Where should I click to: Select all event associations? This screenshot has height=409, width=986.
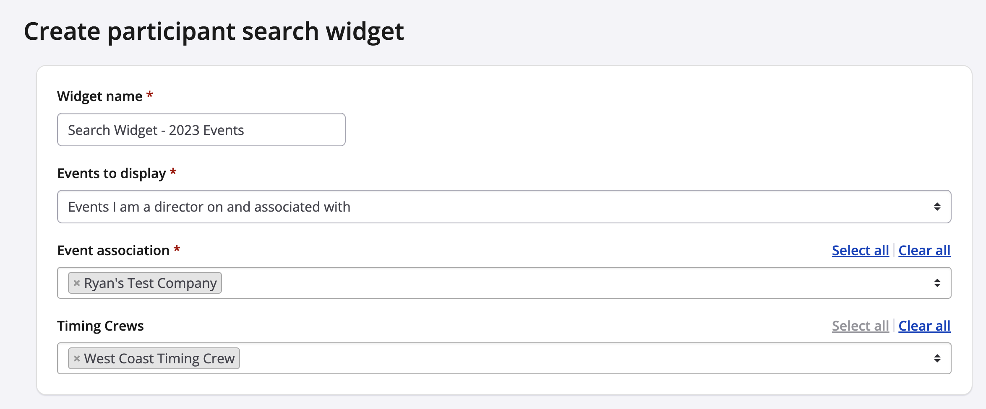[x=860, y=251]
